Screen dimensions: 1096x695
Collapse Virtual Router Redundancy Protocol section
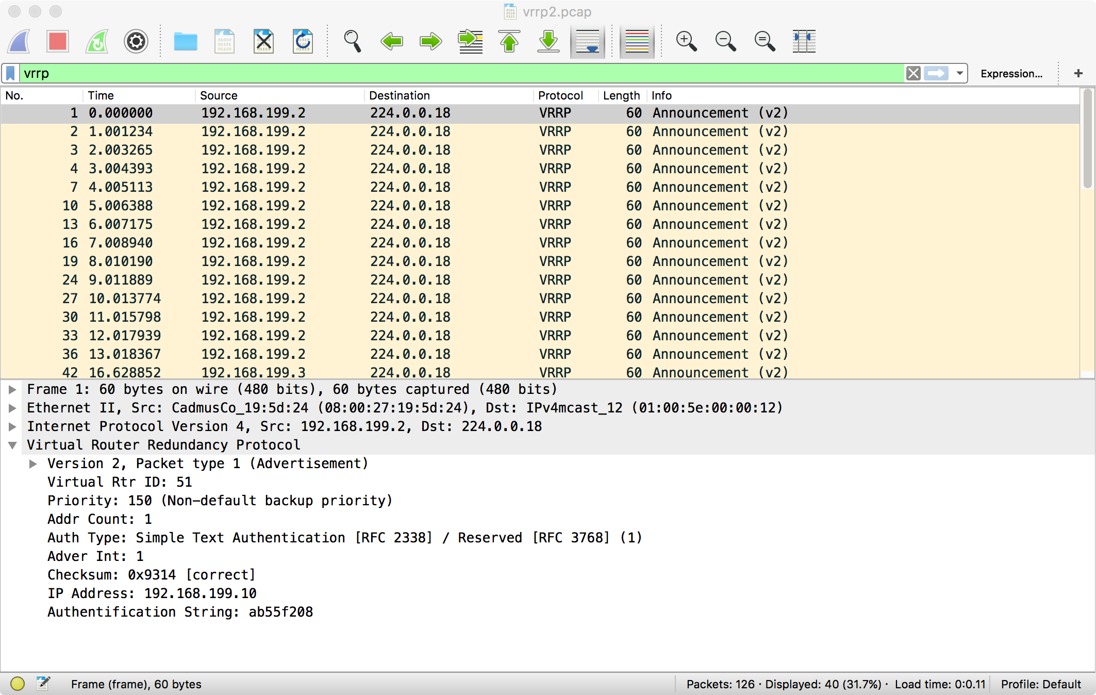click(x=12, y=445)
